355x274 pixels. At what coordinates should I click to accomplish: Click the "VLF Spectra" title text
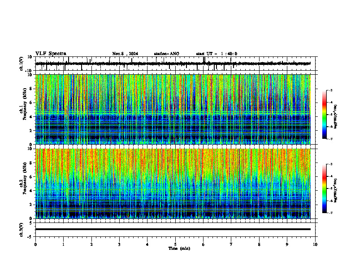click(51, 54)
